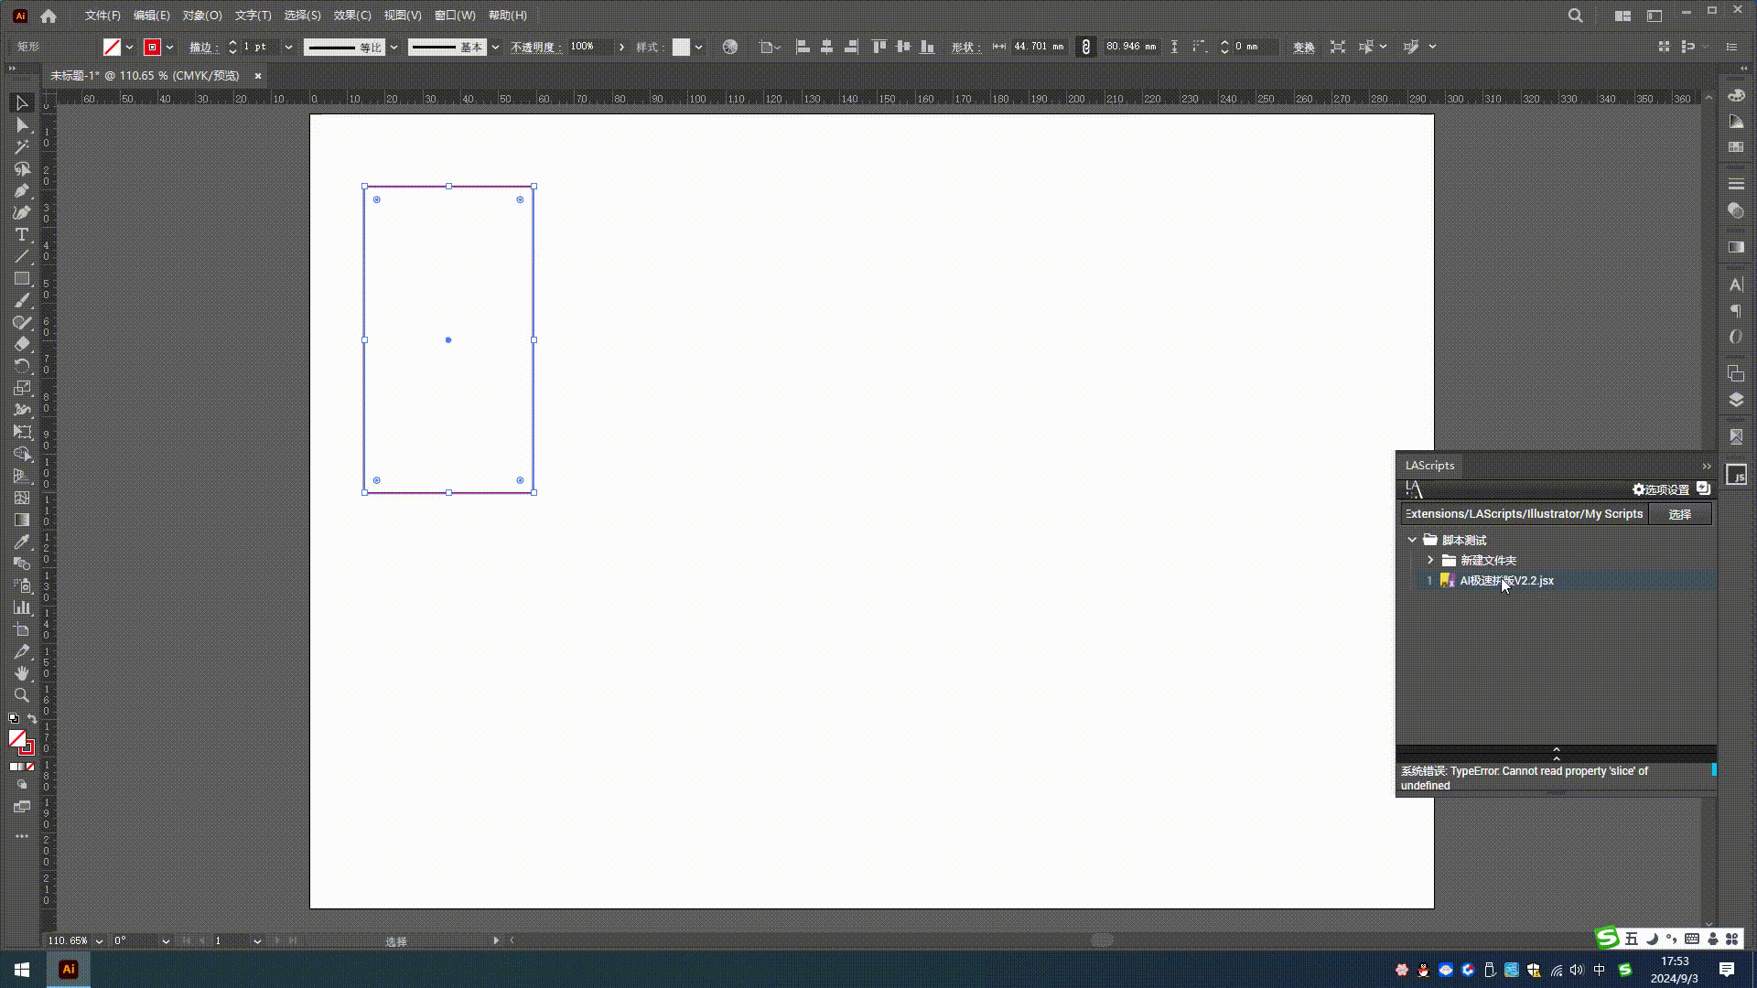Go to Illustrator Home screen icon
Screen dimensions: 1757x988
pyautogui.click(x=49, y=16)
